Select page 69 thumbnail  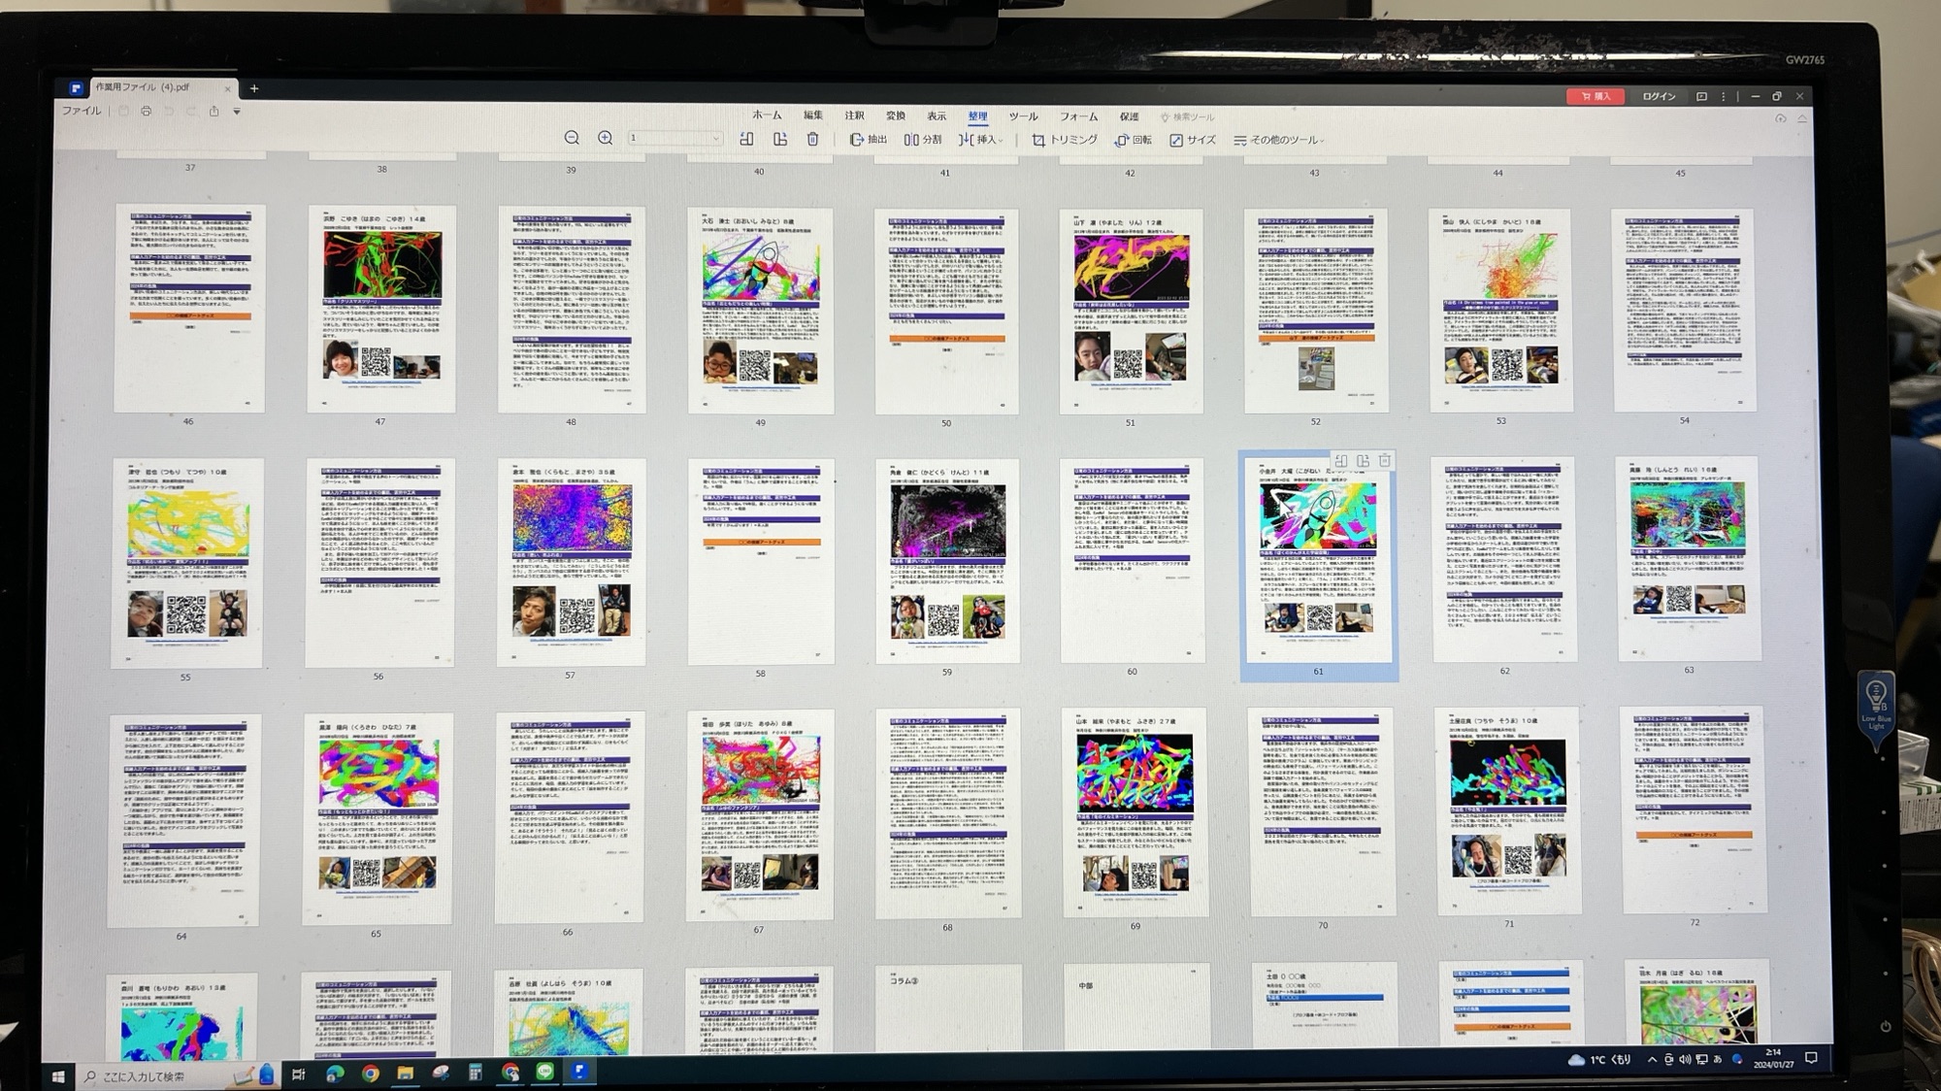[1135, 812]
